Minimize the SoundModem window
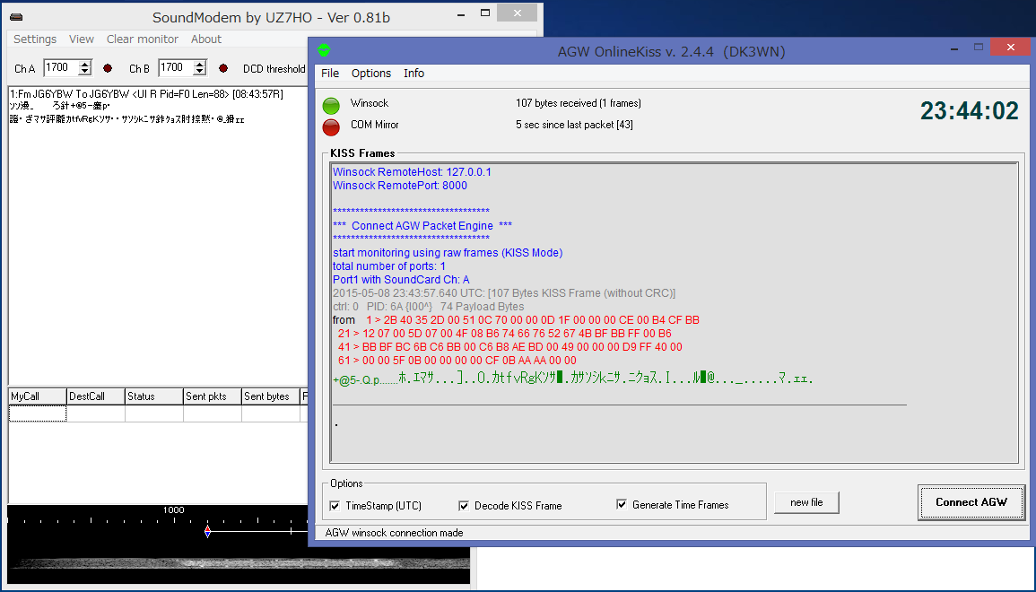The width and height of the screenshot is (1036, 592). pos(463,13)
